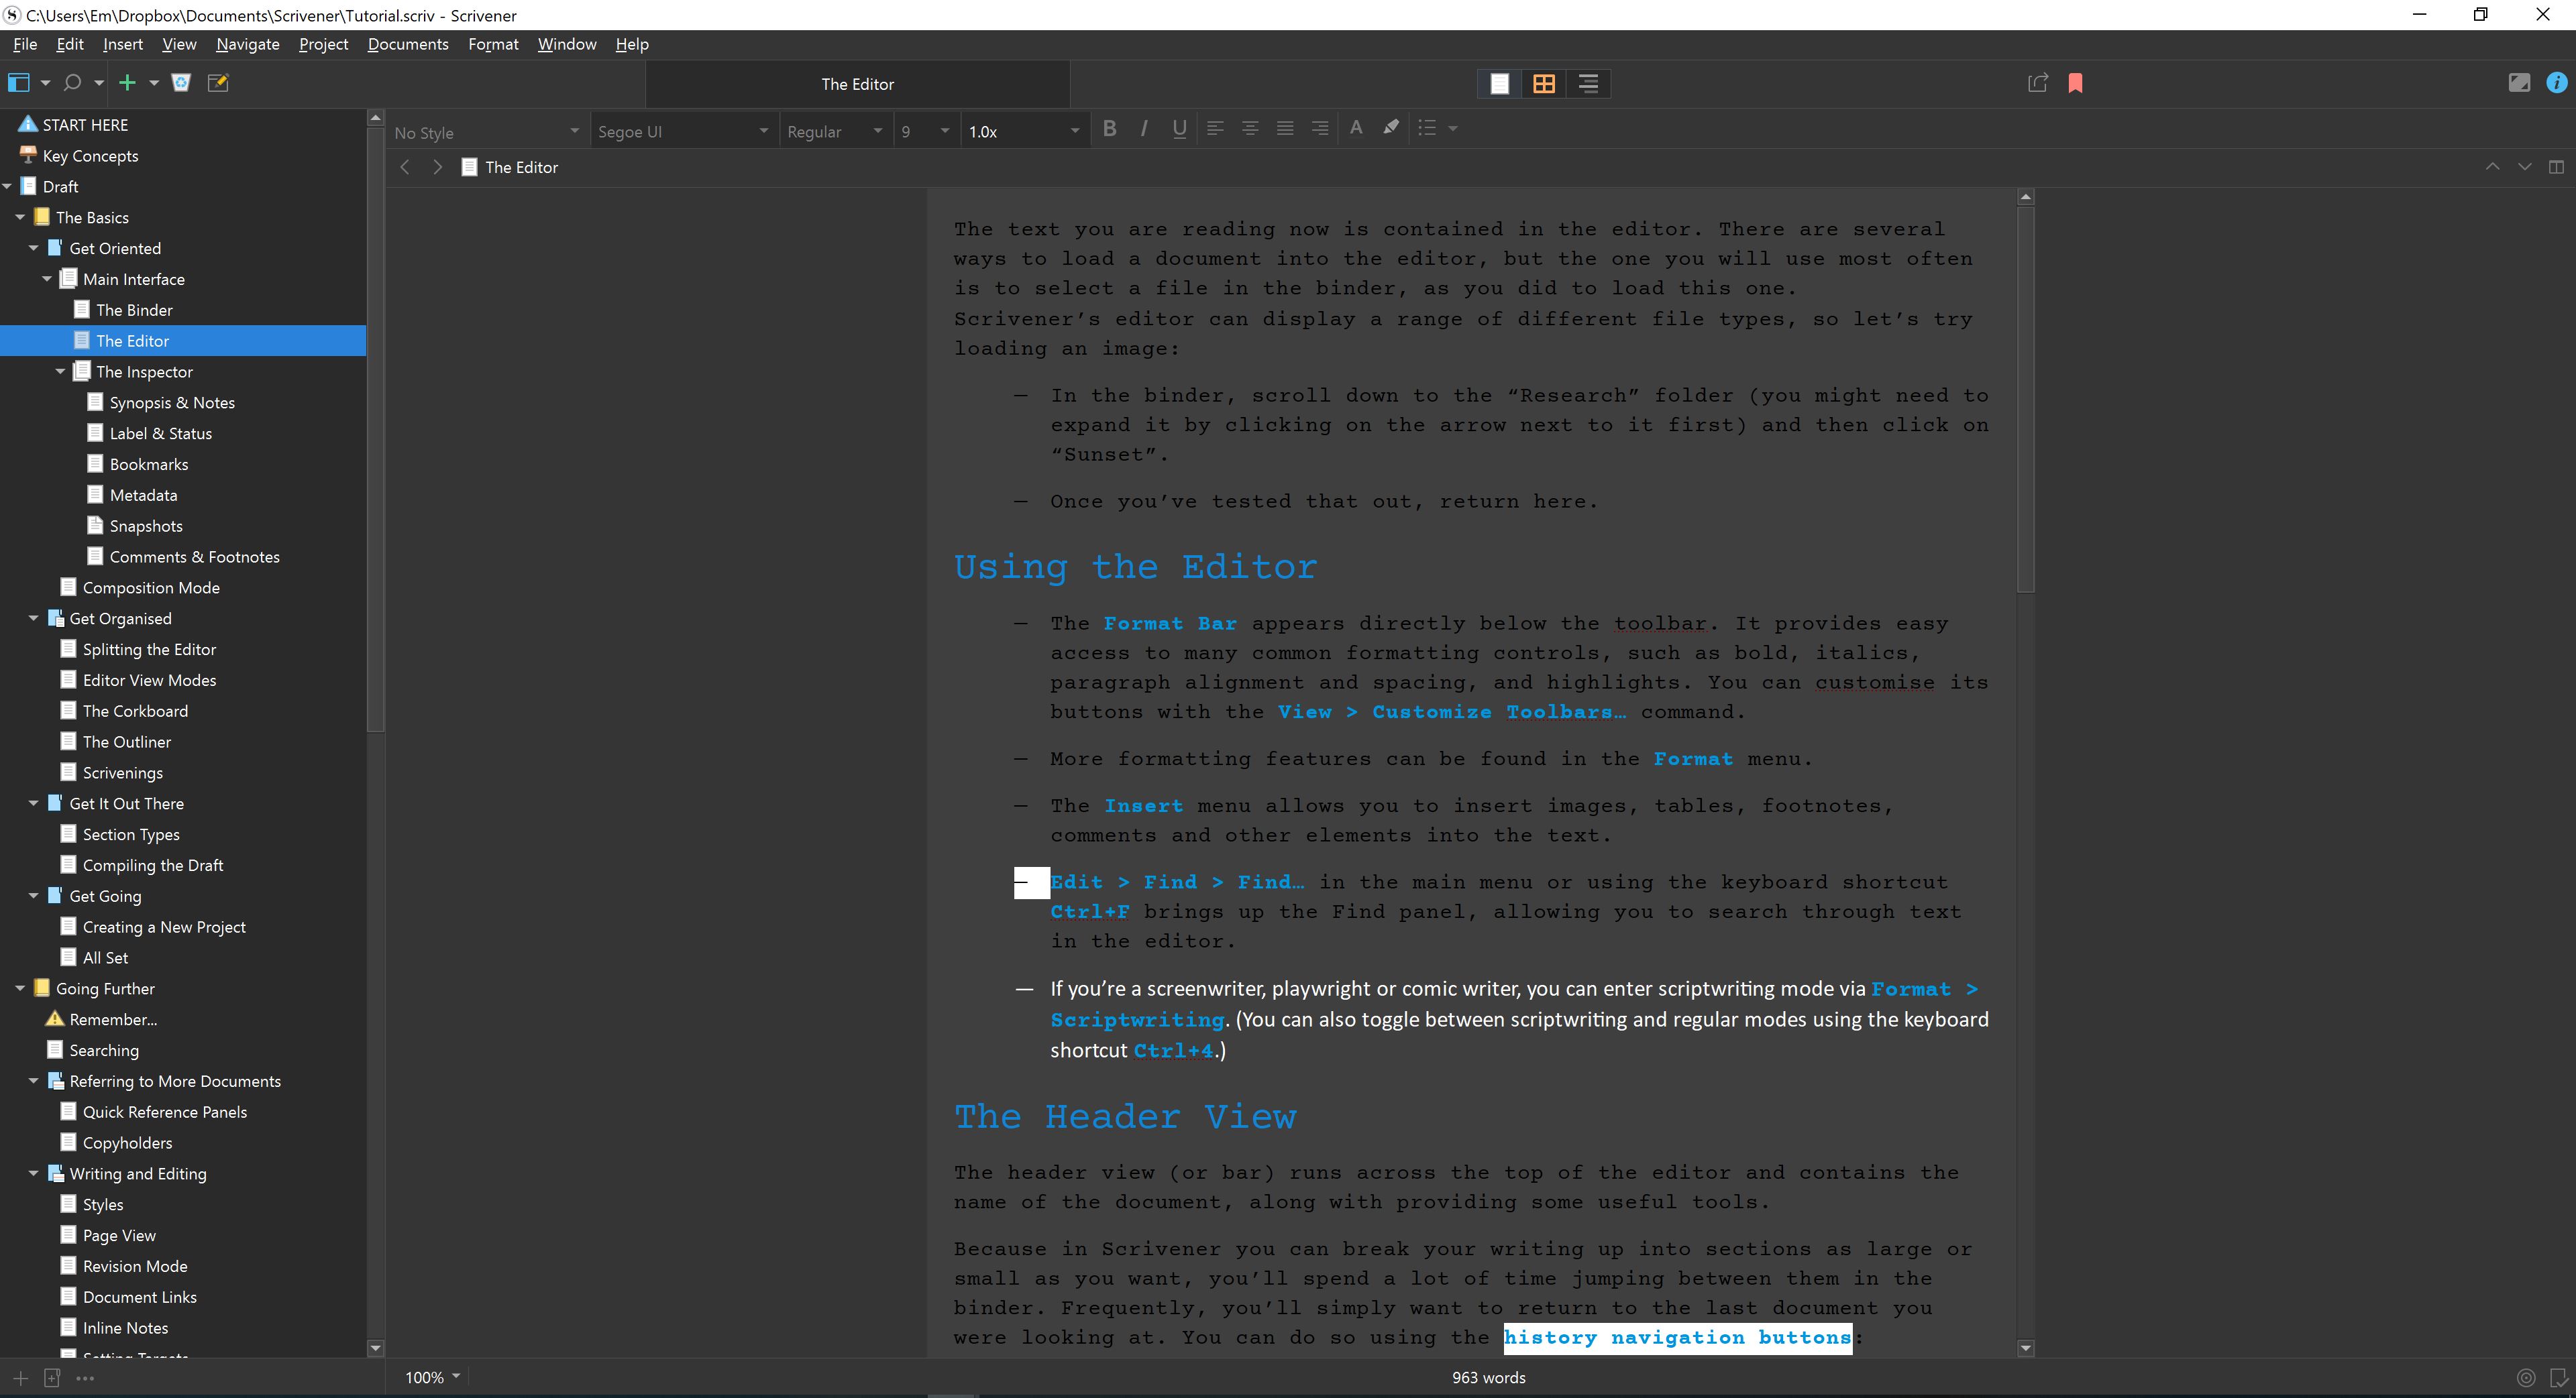Open add-item dropdown arrow

click(x=154, y=83)
